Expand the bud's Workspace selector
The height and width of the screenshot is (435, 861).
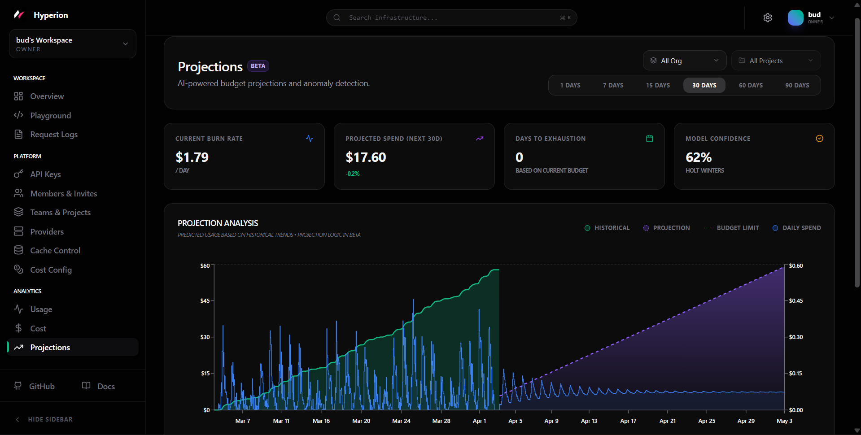coord(73,44)
